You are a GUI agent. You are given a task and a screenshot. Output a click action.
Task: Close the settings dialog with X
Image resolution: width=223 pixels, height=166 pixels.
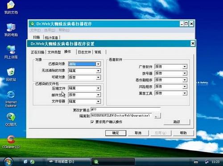[193, 43]
